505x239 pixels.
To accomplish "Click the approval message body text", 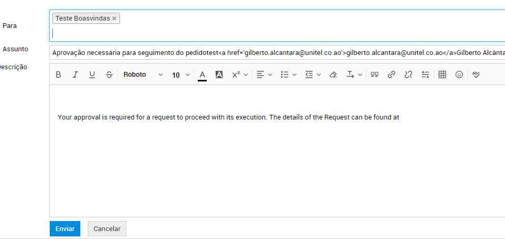I will coord(228,117).
